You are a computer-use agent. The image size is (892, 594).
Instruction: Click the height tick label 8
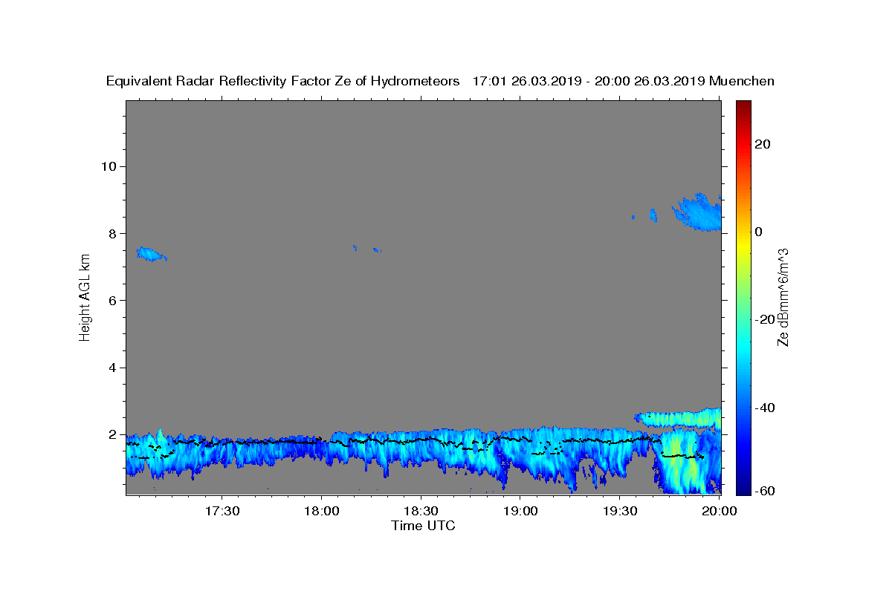click(111, 233)
